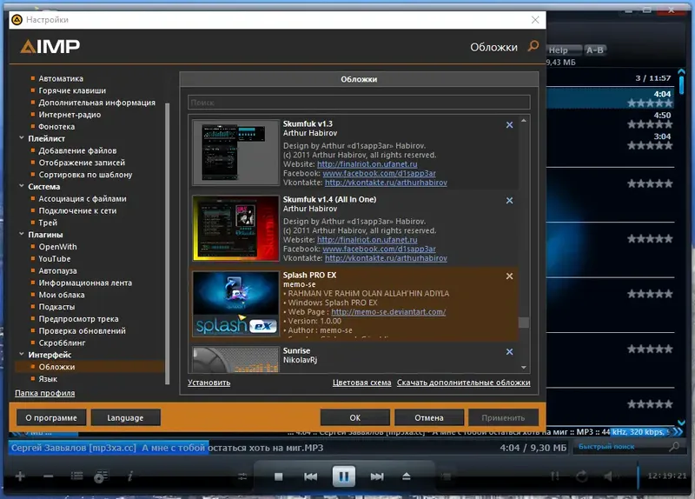Open the Цветовая схема link
This screenshot has height=499, width=695.
(x=361, y=383)
